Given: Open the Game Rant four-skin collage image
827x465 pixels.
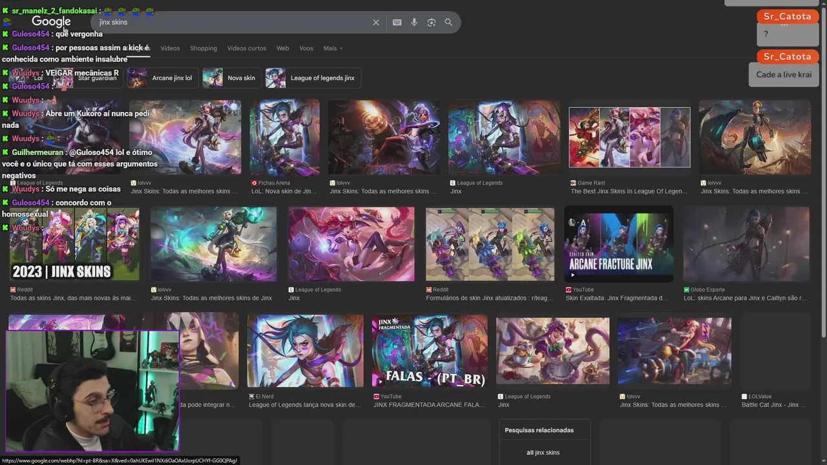Looking at the screenshot, I should (x=629, y=137).
